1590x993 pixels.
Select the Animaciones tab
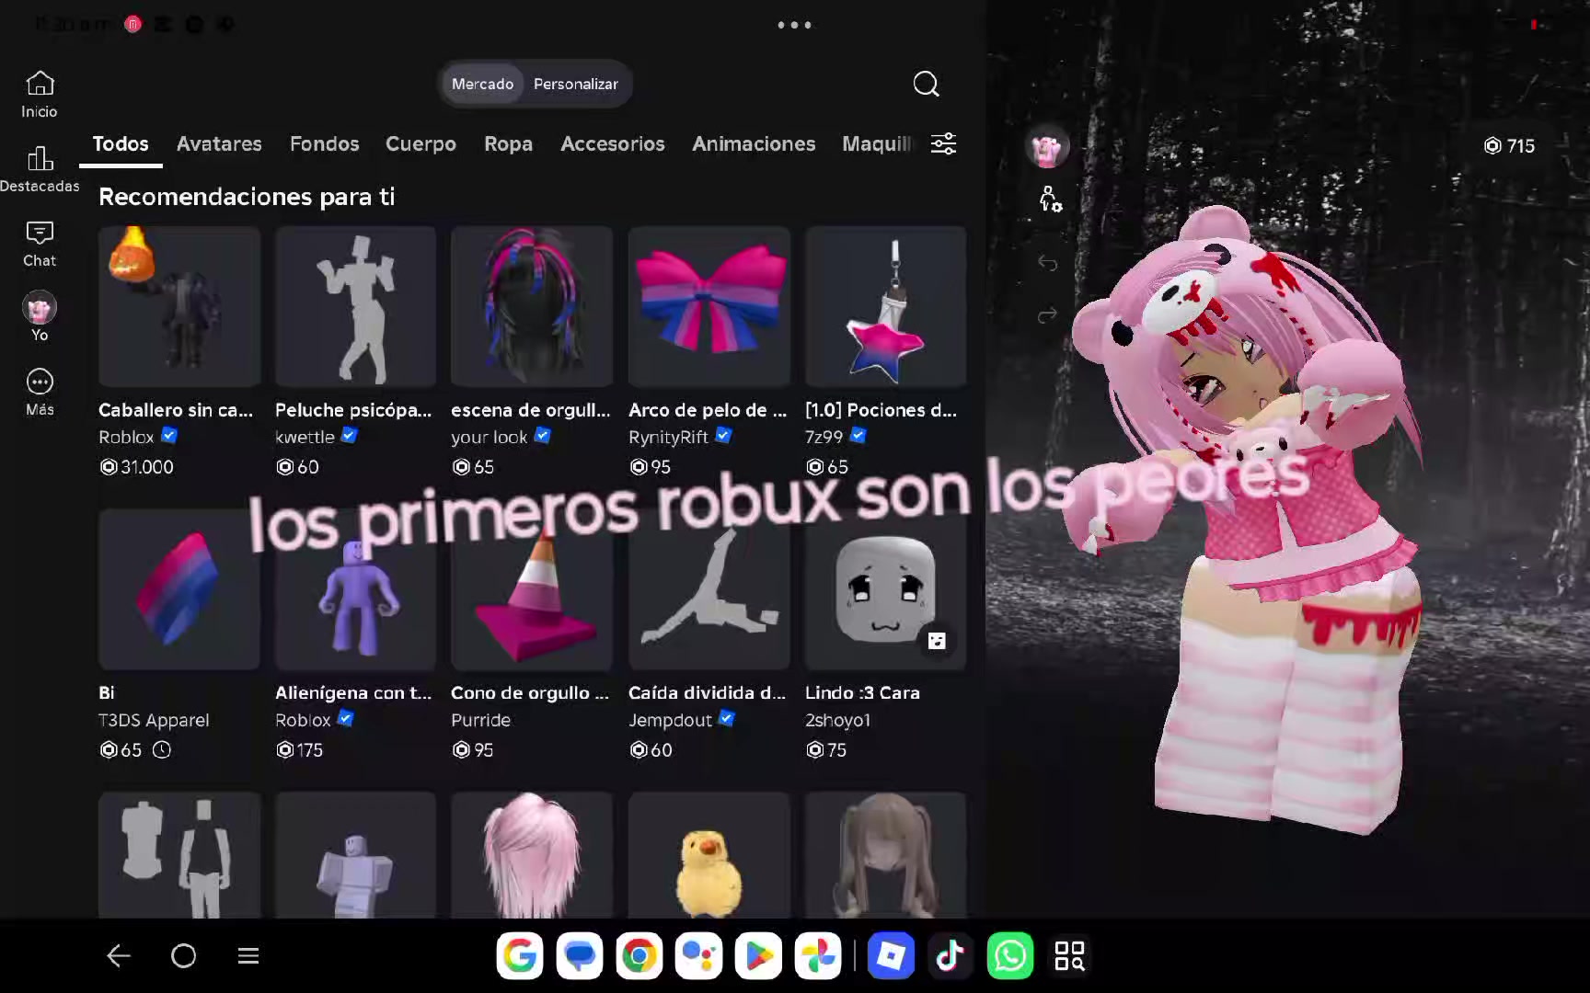[754, 143]
